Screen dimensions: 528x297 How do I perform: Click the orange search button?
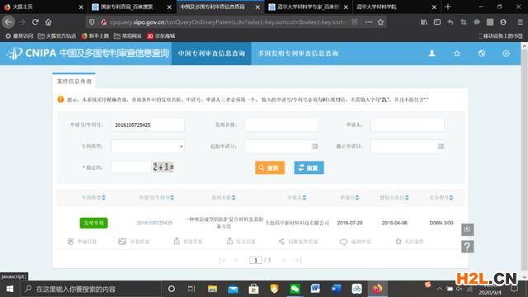tap(270, 167)
